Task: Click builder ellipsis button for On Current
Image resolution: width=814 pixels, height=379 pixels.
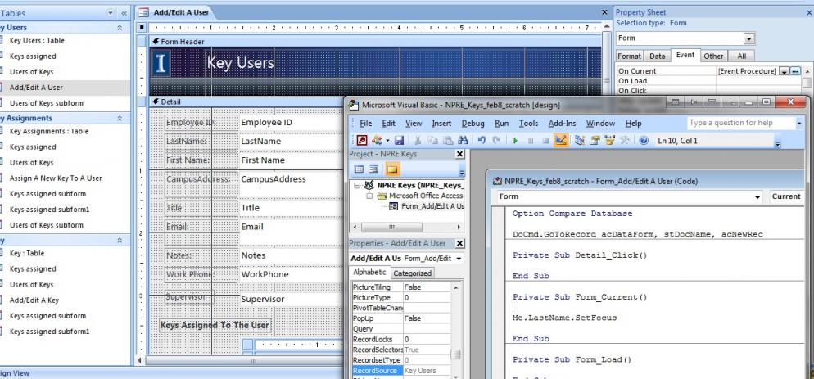Action: 795,71
